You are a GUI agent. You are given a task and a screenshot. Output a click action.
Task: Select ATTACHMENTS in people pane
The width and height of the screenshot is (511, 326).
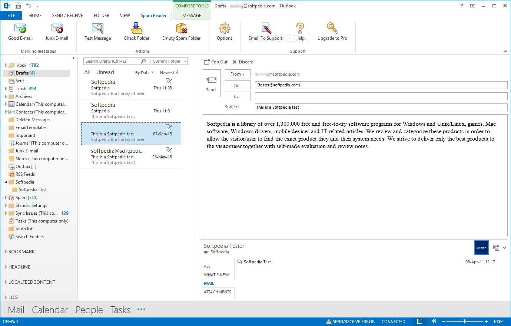(218, 292)
